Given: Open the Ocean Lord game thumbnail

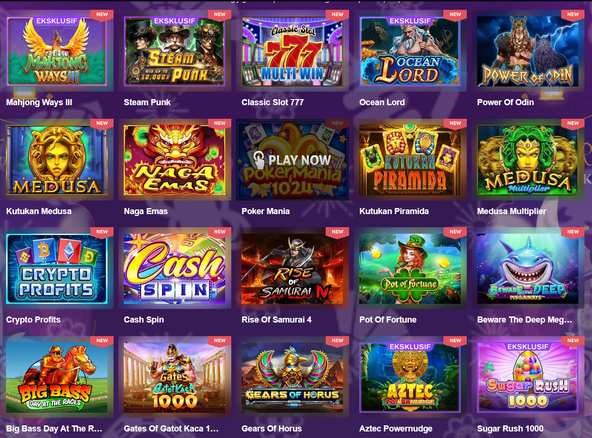Looking at the screenshot, I should click(x=410, y=51).
